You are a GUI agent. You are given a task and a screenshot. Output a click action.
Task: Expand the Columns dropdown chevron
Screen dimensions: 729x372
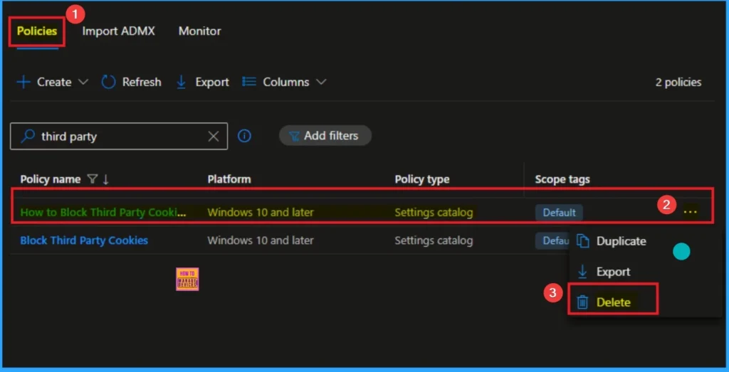tap(321, 83)
